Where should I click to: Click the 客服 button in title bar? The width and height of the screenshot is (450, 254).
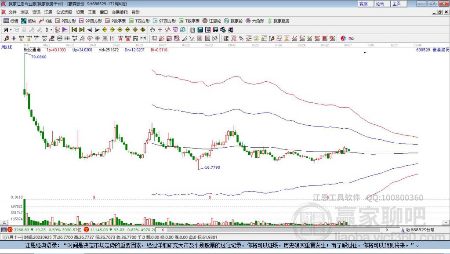click(365, 4)
